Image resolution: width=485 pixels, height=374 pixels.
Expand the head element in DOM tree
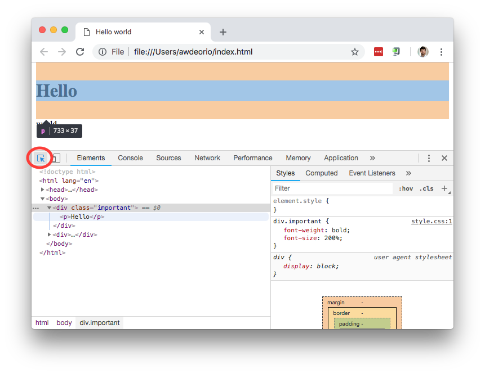pyautogui.click(x=43, y=190)
